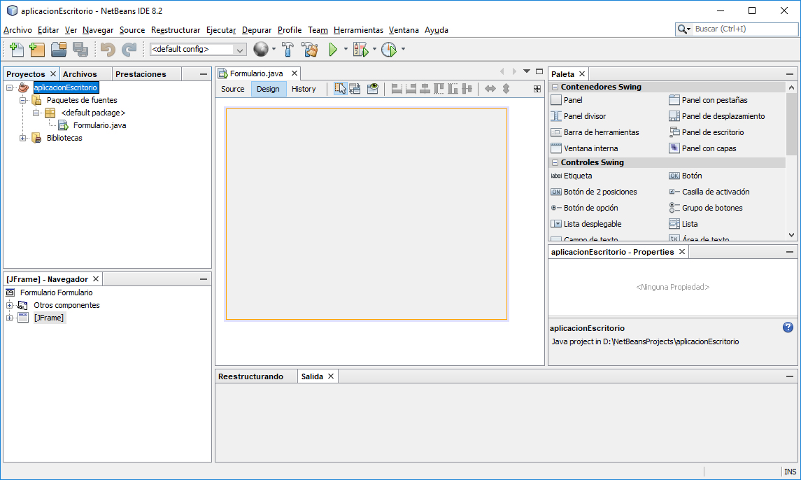This screenshot has width=801, height=480.
Task: Minimize the Paleta panel
Action: pyautogui.click(x=790, y=74)
